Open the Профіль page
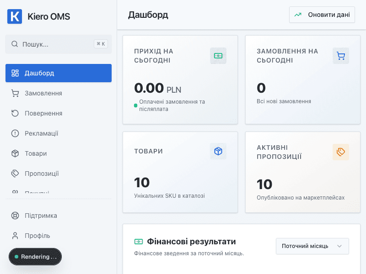Viewport: 366px width, 274px height. [x=59, y=236]
